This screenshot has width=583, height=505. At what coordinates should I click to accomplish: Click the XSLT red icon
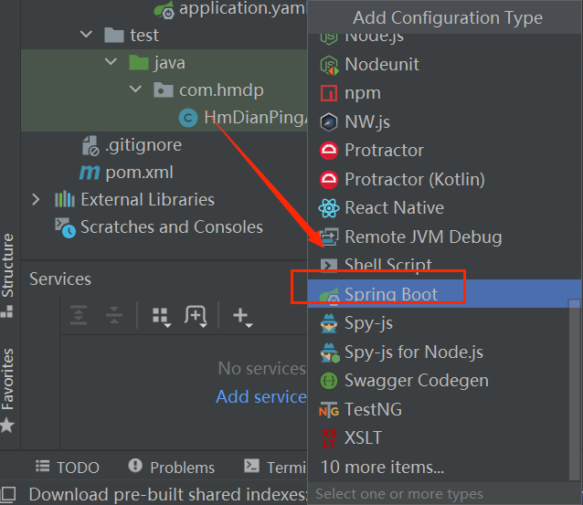329,438
